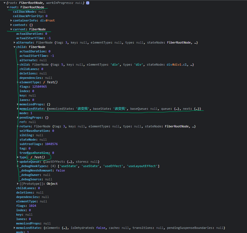247x233 pixels.
Task: Expand the empty context object
Action: click(x=11, y=25)
